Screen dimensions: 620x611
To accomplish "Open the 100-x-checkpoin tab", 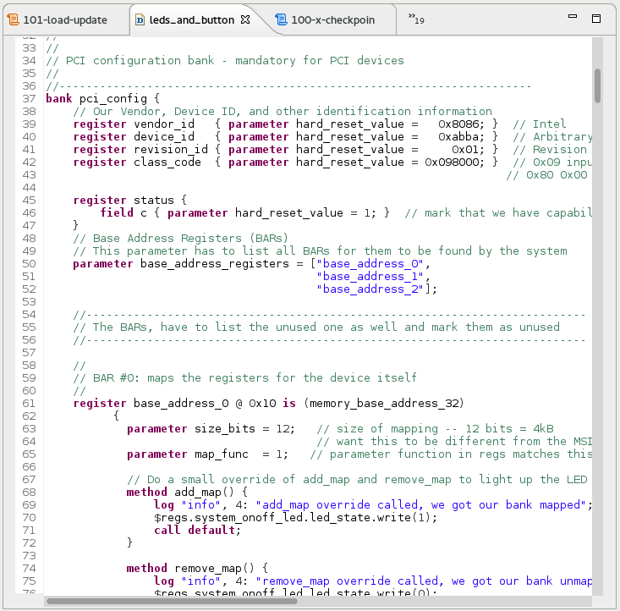I will [332, 19].
